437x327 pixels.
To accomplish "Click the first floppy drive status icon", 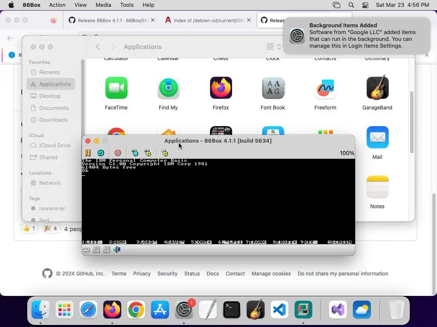I will click(96, 250).
